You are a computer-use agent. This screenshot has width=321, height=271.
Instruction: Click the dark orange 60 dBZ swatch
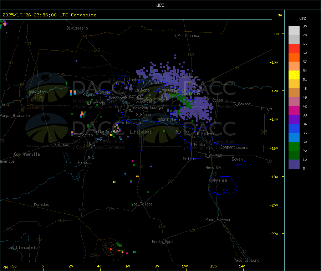294,57
